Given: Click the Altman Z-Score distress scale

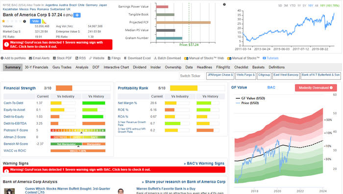Looking at the screenshot, I should pos(60,137).
